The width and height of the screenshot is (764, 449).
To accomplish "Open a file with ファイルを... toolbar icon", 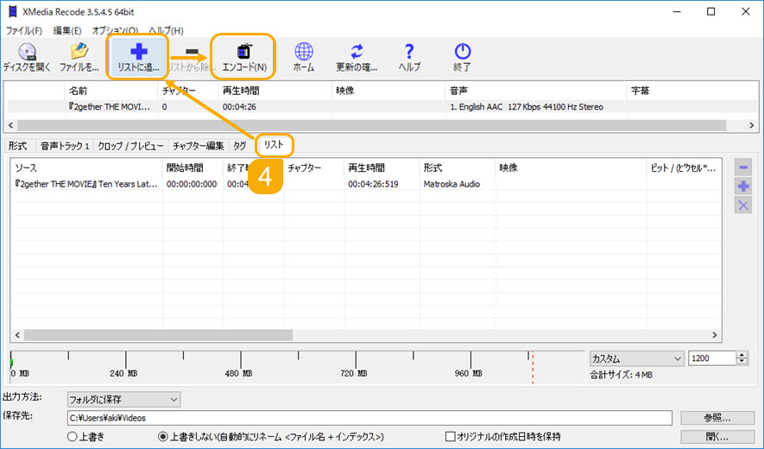I will pos(79,58).
